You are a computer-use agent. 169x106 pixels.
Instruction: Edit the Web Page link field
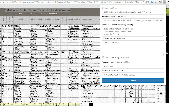[x=133, y=21]
